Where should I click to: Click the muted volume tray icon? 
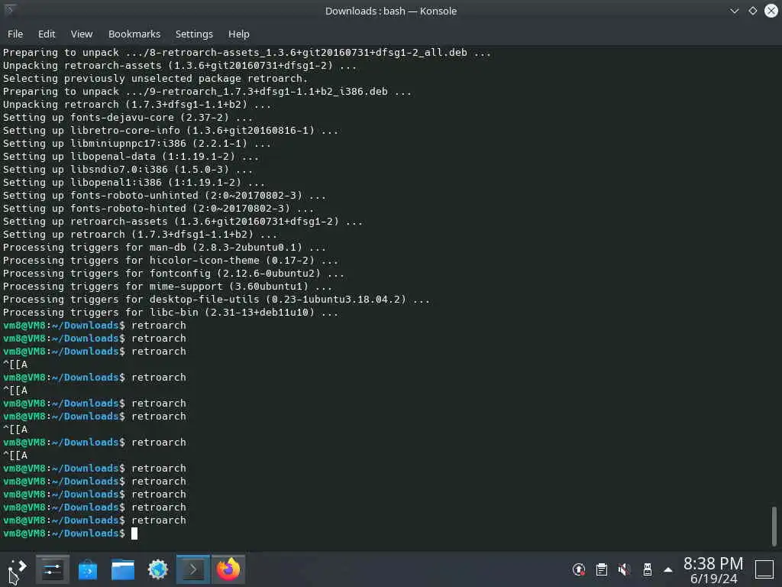coord(624,569)
